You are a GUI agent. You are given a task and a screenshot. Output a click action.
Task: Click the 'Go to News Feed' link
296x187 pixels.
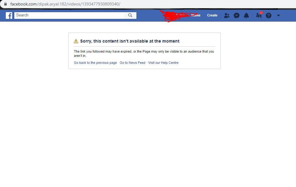pyautogui.click(x=132, y=63)
